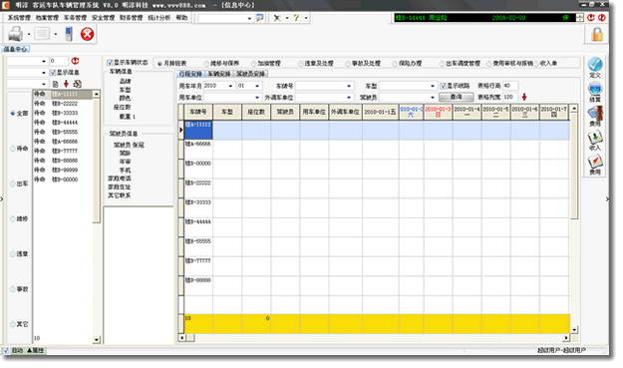The image size is (623, 368).
Task: Click the crossed tools icon in top toolbar
Action: tap(277, 18)
